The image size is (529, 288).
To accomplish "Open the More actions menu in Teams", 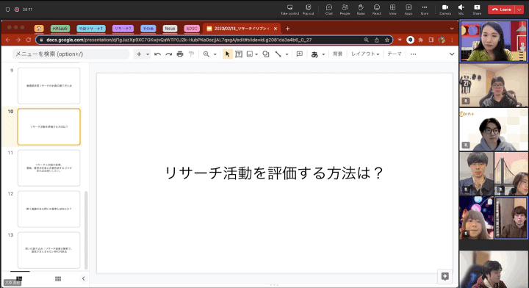I will (425, 10).
